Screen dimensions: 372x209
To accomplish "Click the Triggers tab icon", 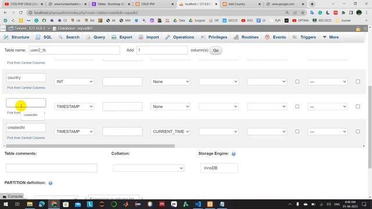I will [x=295, y=37].
